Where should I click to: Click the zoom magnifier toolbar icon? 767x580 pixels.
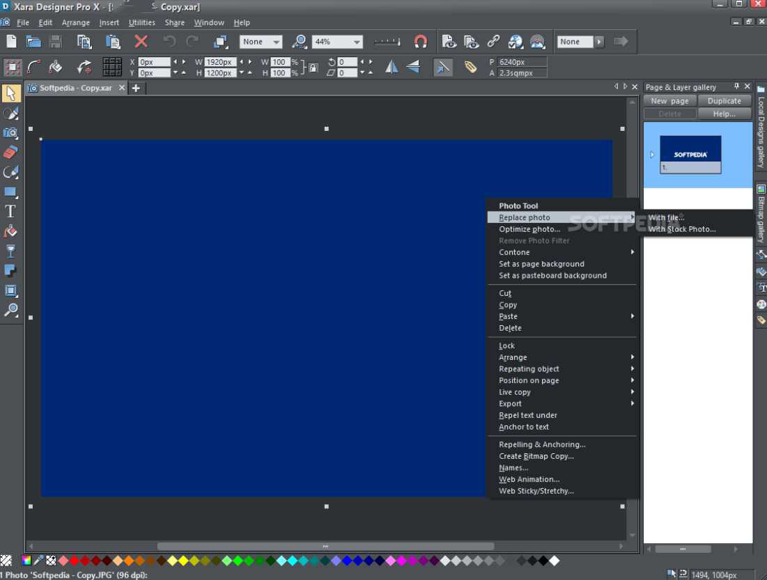299,42
